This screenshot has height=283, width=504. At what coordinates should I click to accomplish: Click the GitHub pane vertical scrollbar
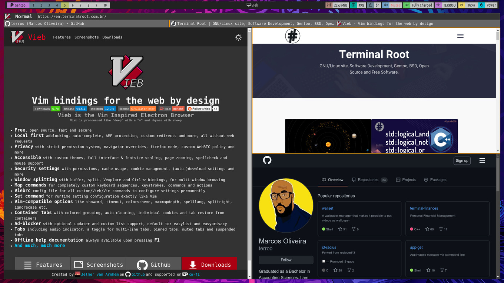[498, 216]
